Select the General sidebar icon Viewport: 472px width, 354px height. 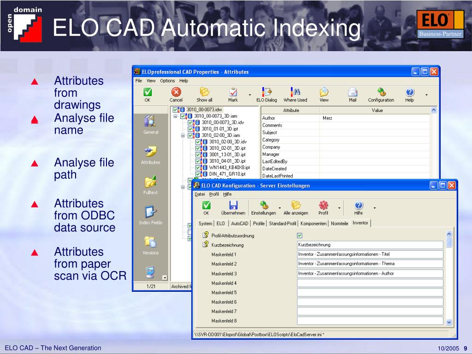[150, 121]
